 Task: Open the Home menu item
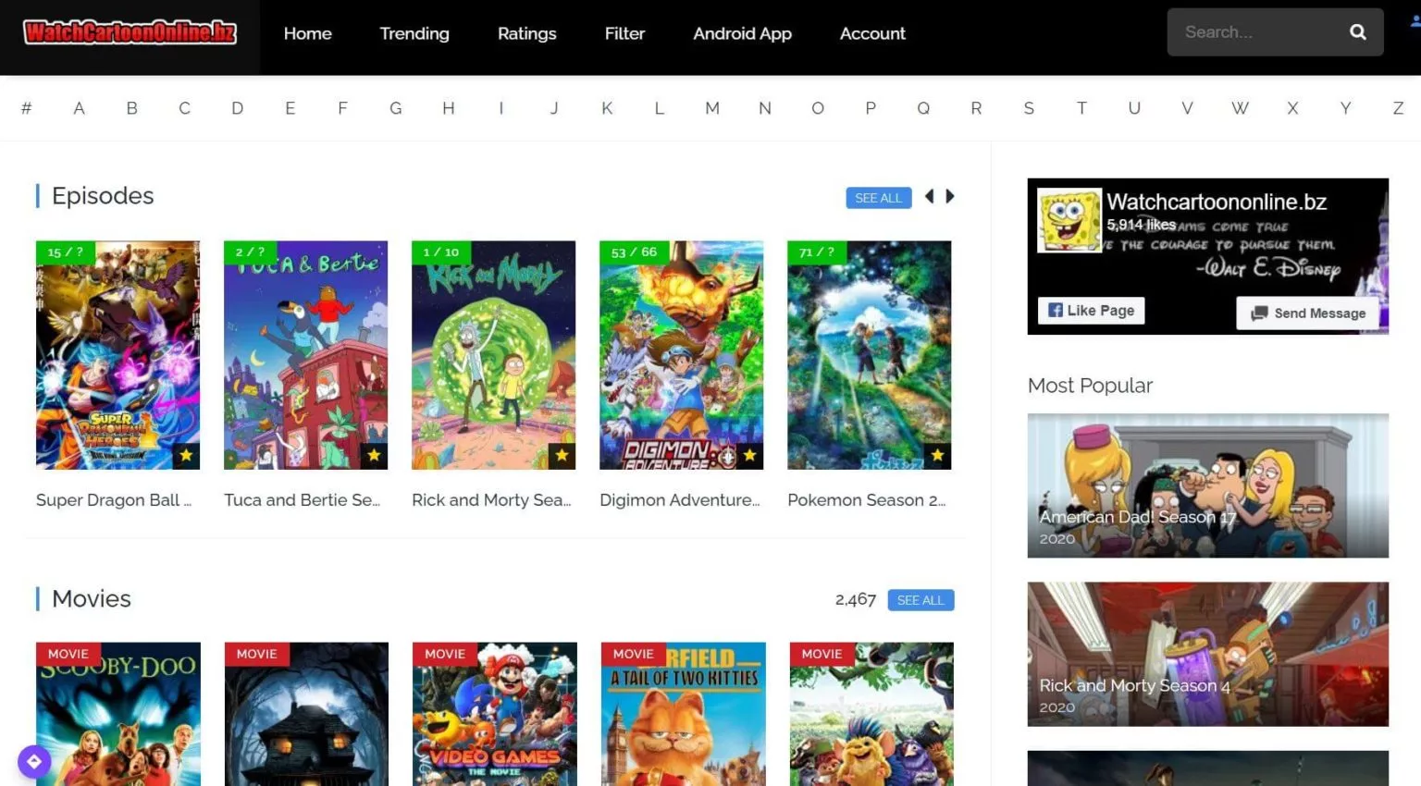point(307,33)
